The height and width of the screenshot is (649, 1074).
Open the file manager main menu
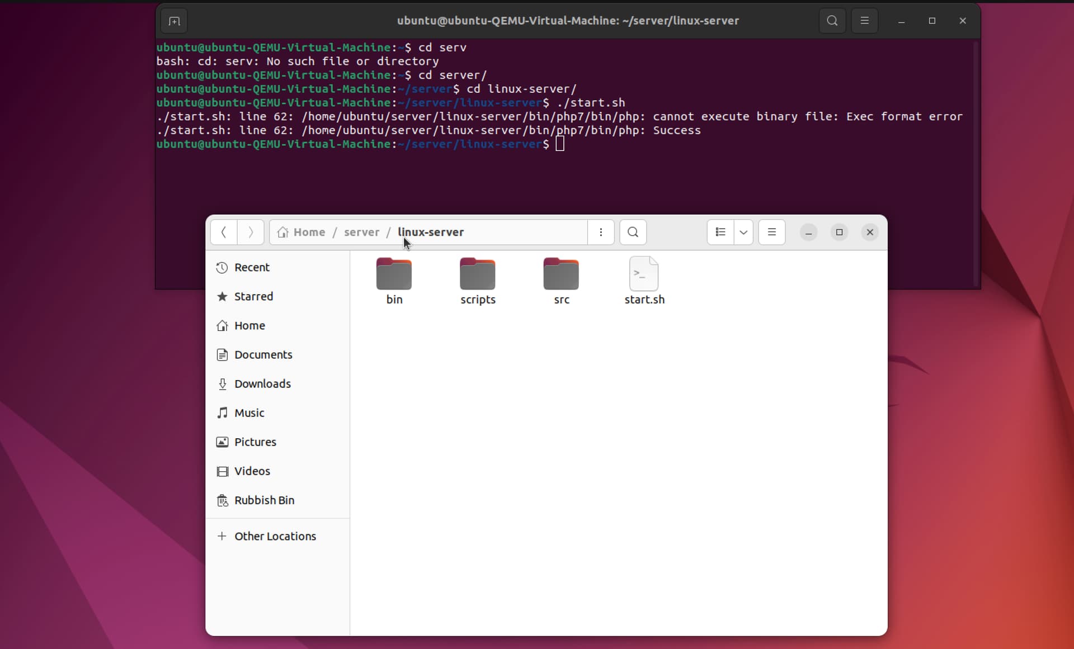pos(771,232)
